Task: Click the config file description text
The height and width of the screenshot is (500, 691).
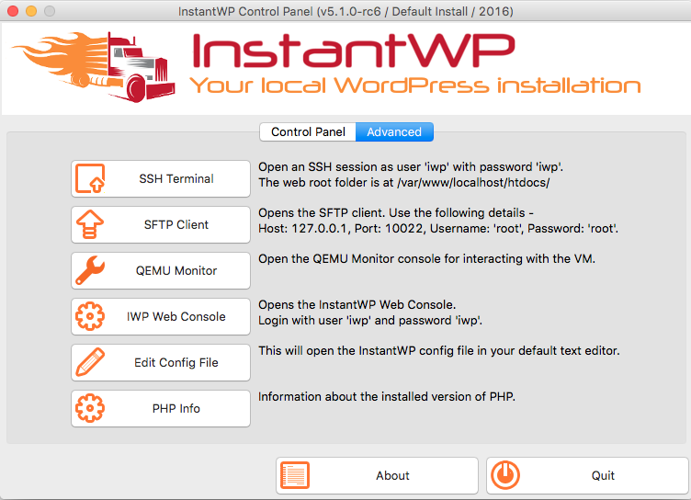Action: (x=439, y=350)
